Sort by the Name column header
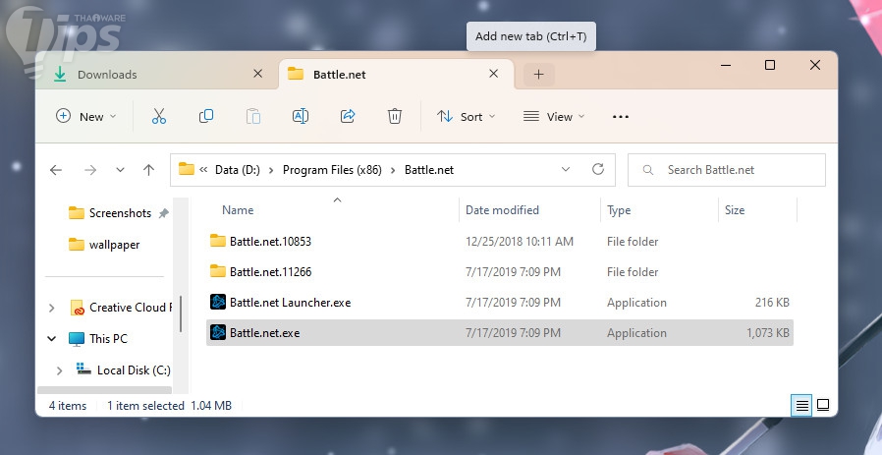 (238, 210)
